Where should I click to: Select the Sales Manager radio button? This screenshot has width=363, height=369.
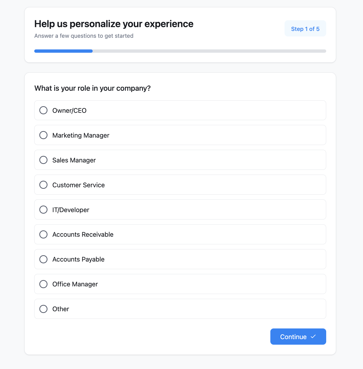pyautogui.click(x=43, y=160)
